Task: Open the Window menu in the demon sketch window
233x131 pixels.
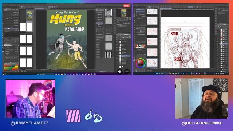Action: [160, 5]
